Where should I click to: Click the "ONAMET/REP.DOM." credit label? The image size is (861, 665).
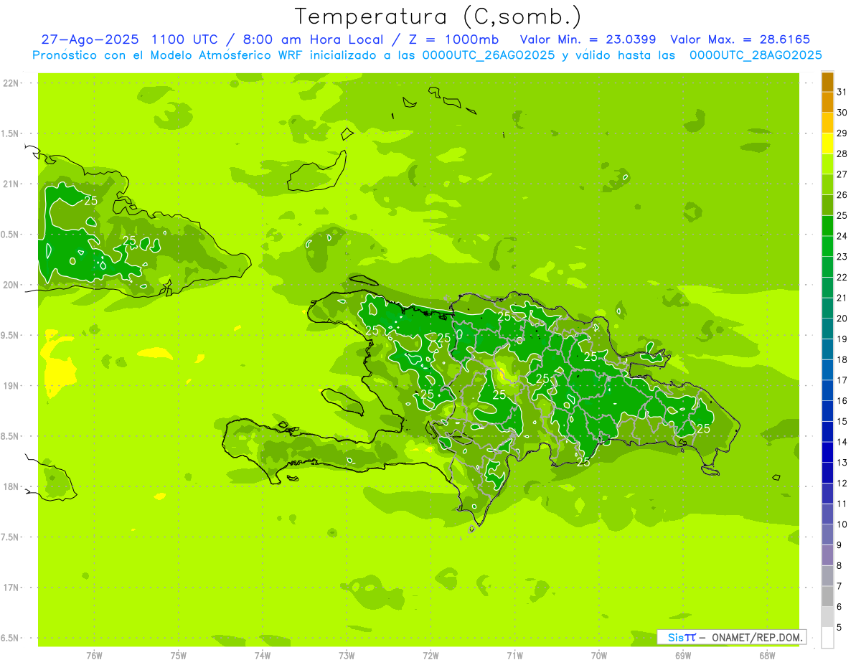[x=757, y=637]
